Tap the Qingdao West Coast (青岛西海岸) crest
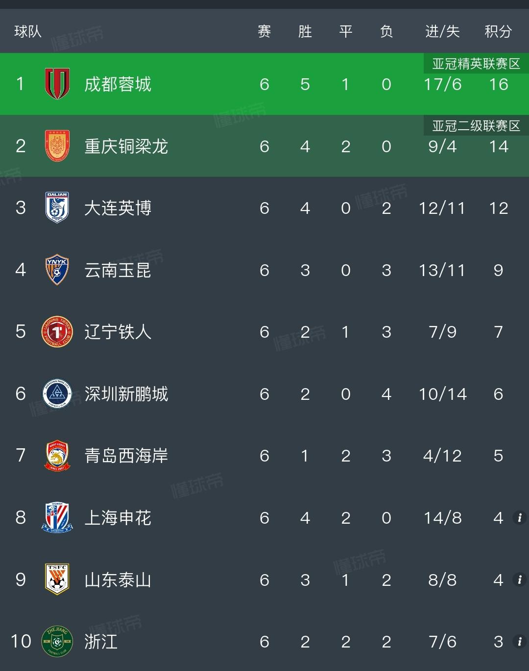The image size is (529, 671). (x=57, y=456)
